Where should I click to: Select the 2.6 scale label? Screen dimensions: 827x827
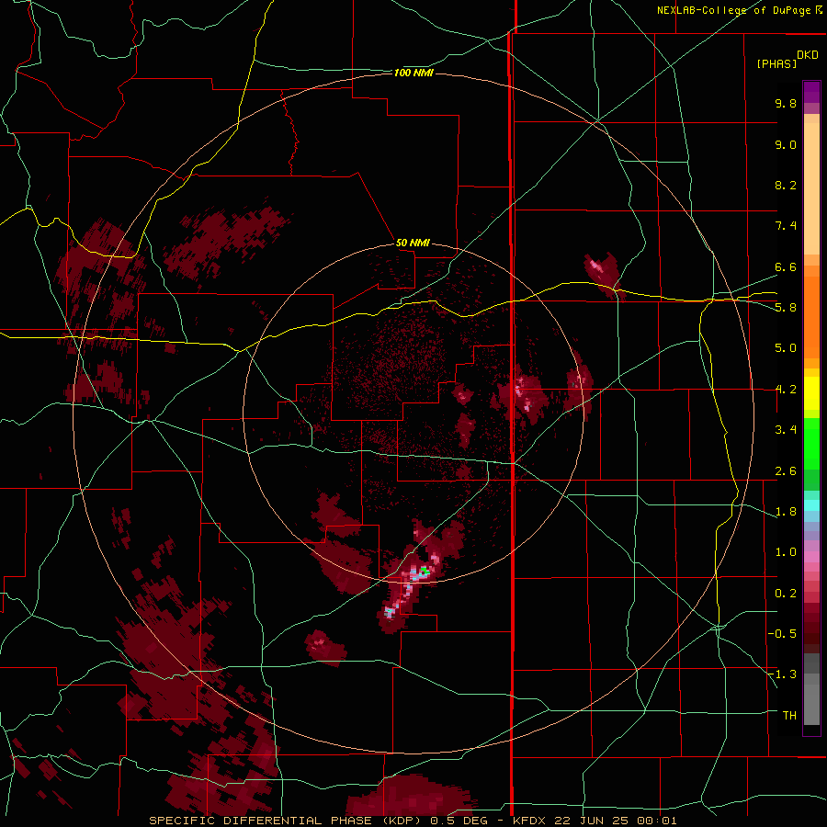(786, 471)
